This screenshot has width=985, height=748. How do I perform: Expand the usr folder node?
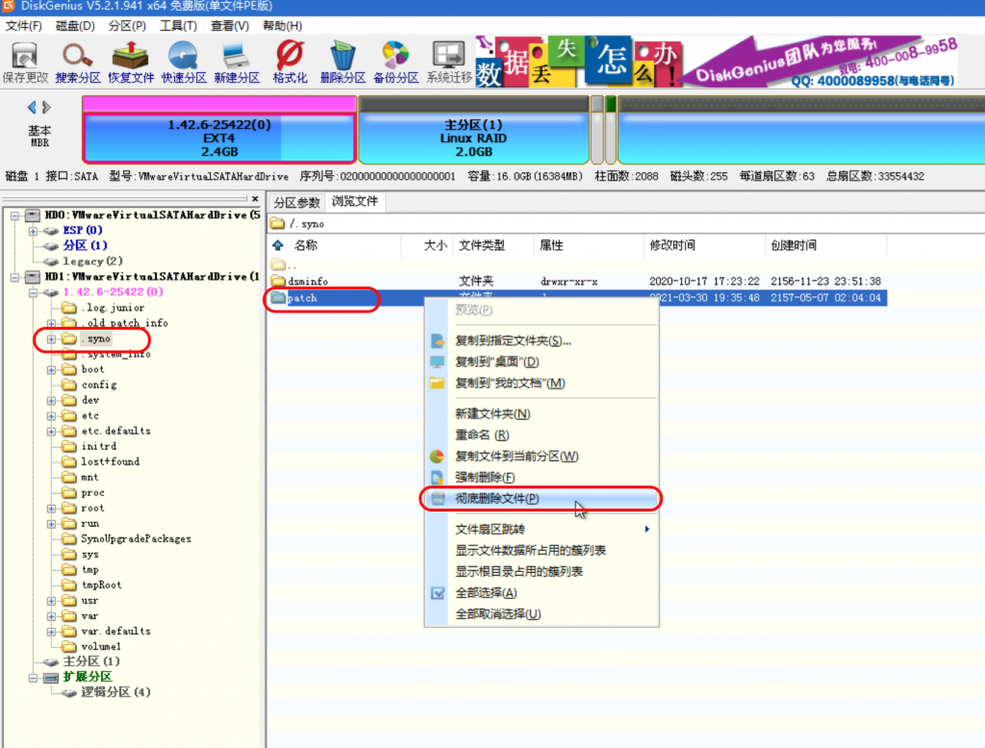point(51,601)
